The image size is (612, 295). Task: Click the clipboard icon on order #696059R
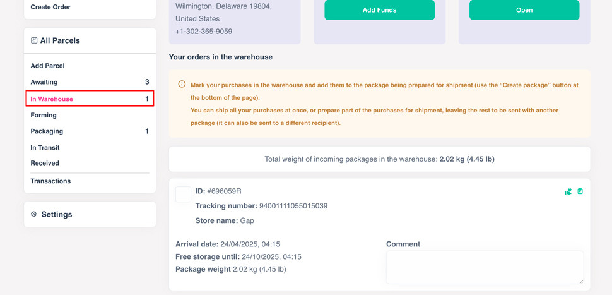580,191
